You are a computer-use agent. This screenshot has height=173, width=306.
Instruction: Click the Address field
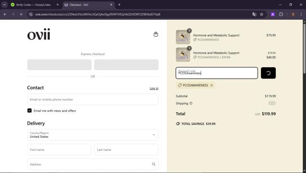point(93,164)
